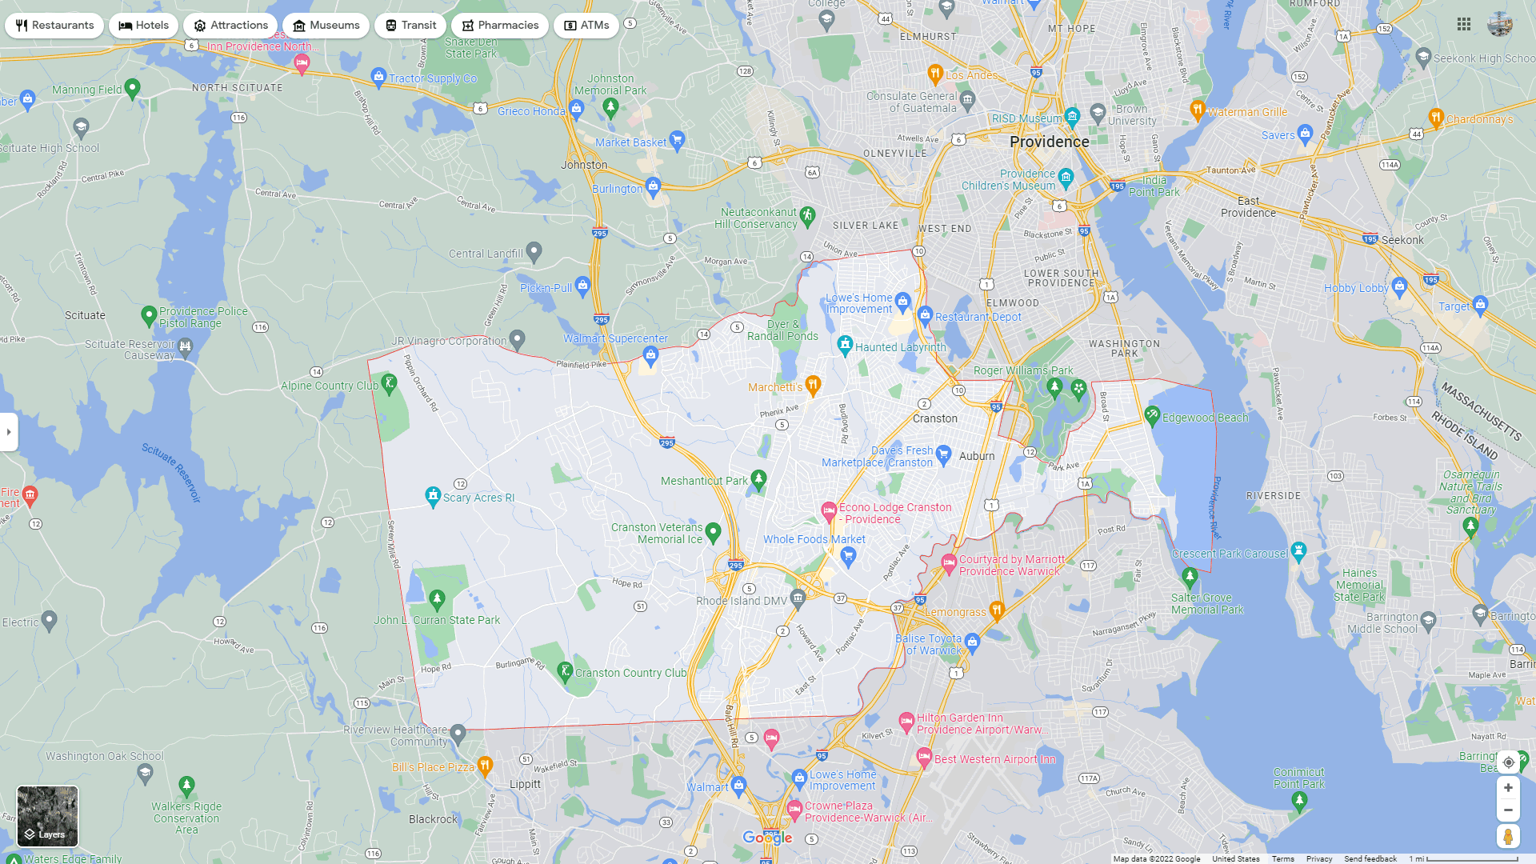Click the Providence city label
The width and height of the screenshot is (1536, 864).
coord(1049,142)
